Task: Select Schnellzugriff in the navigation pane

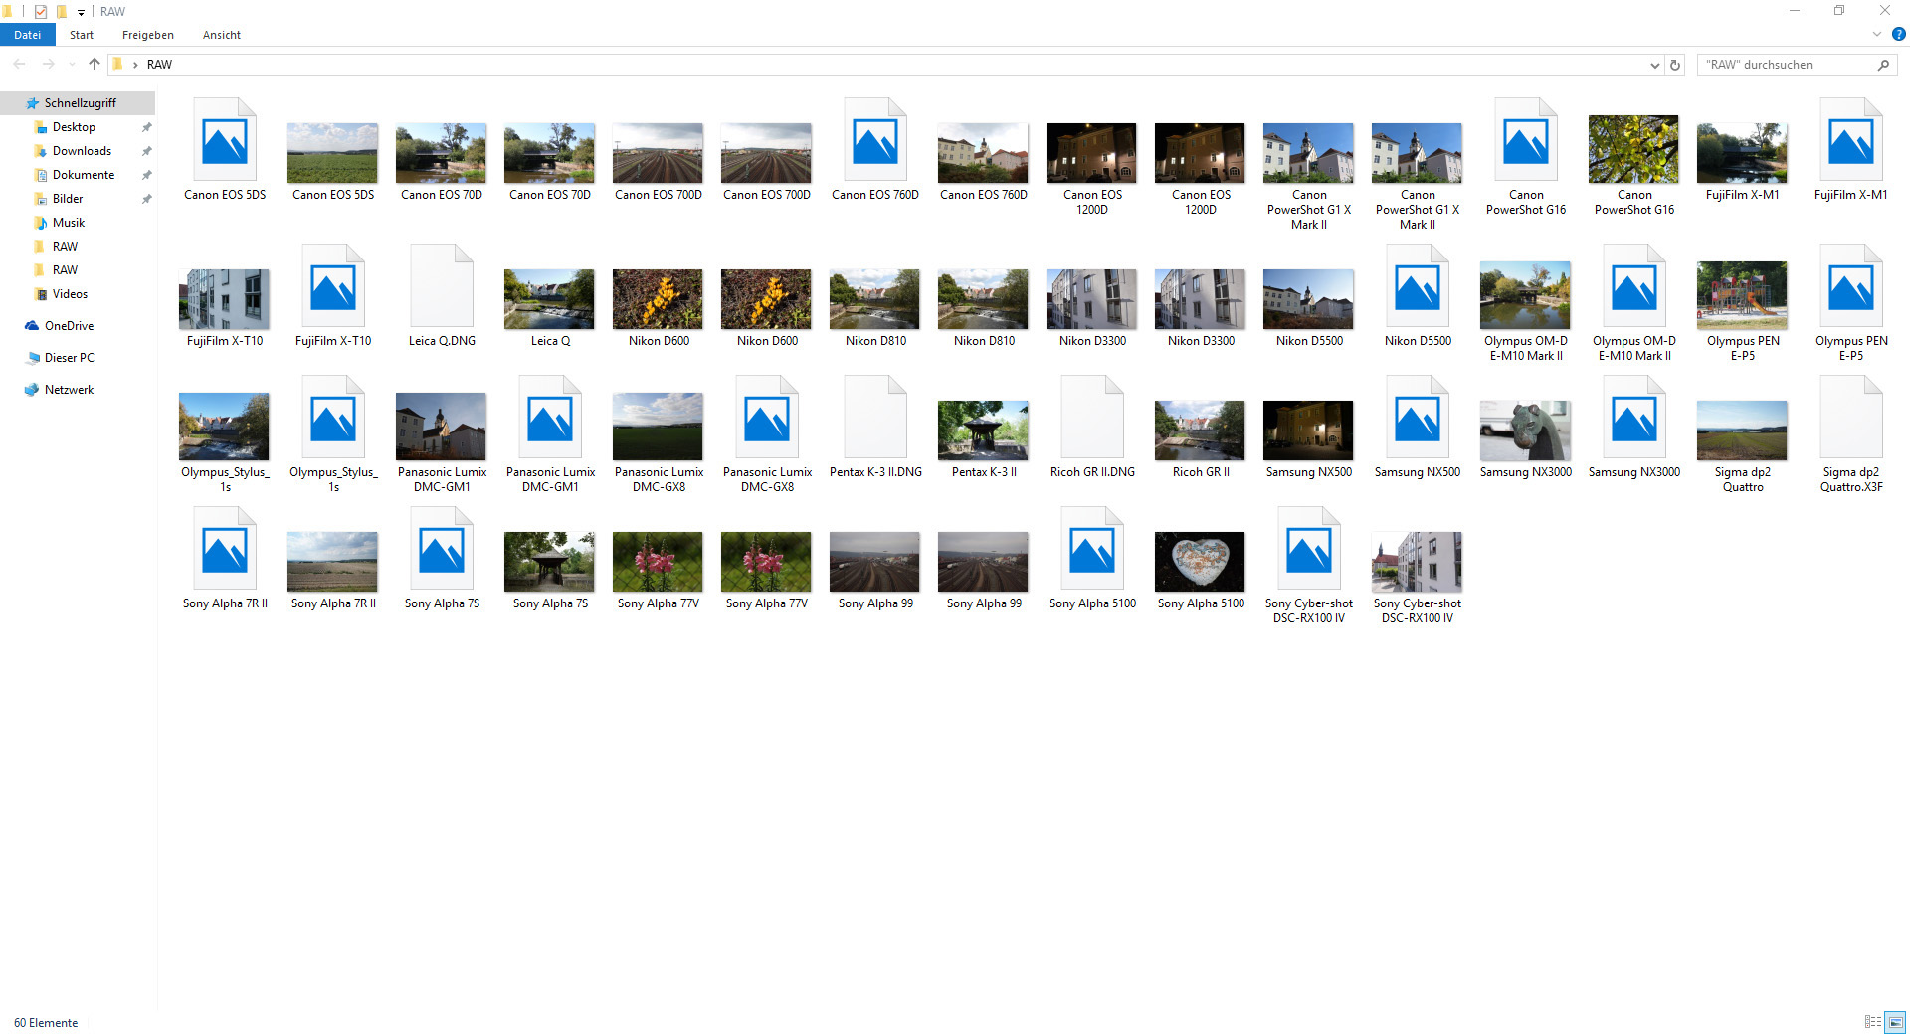Action: click(80, 103)
